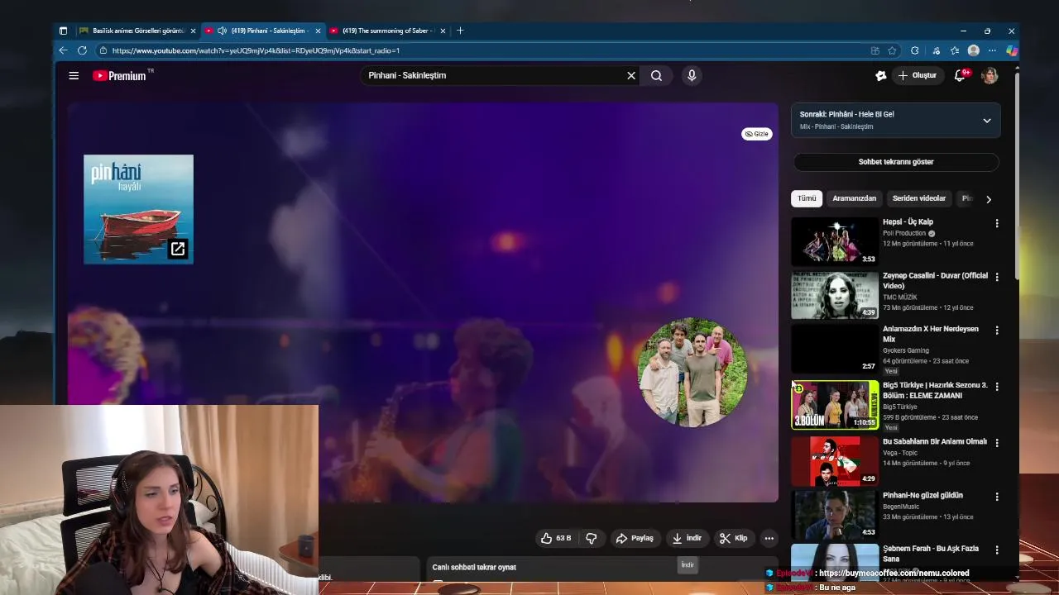Open a new browser tab
The height and width of the screenshot is (595, 1059).
coord(460,31)
